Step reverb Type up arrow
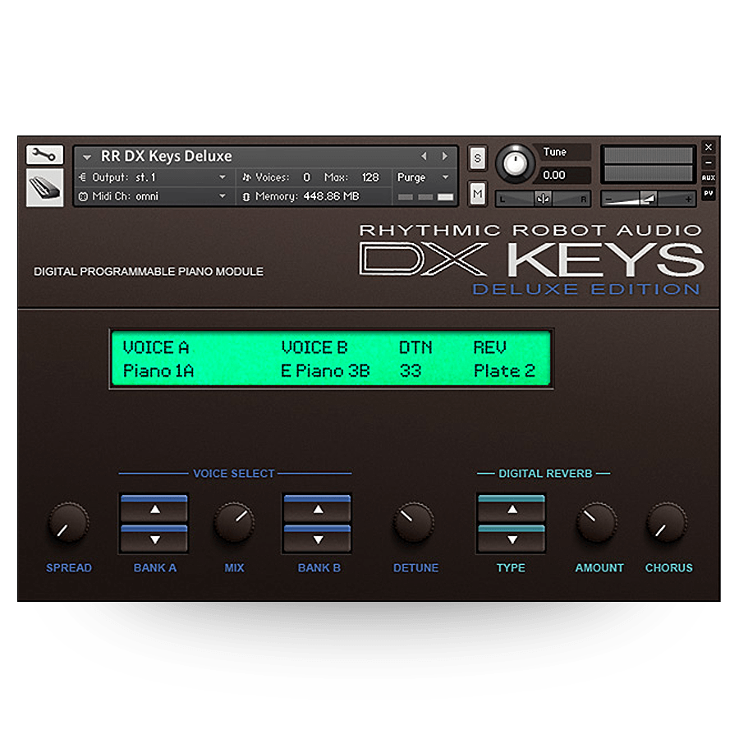This screenshot has width=739, height=739. pyautogui.click(x=512, y=508)
